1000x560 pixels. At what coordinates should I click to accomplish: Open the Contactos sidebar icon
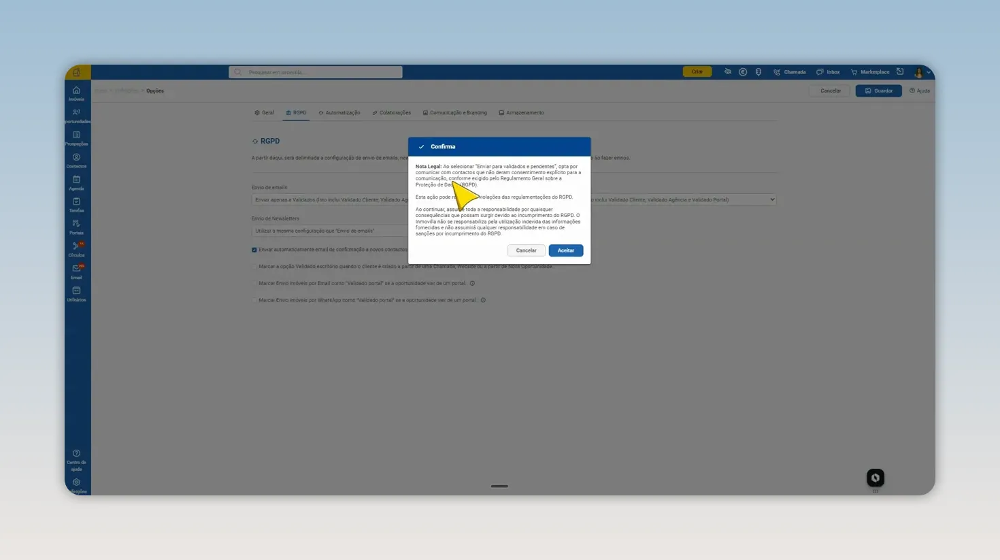pos(76,161)
